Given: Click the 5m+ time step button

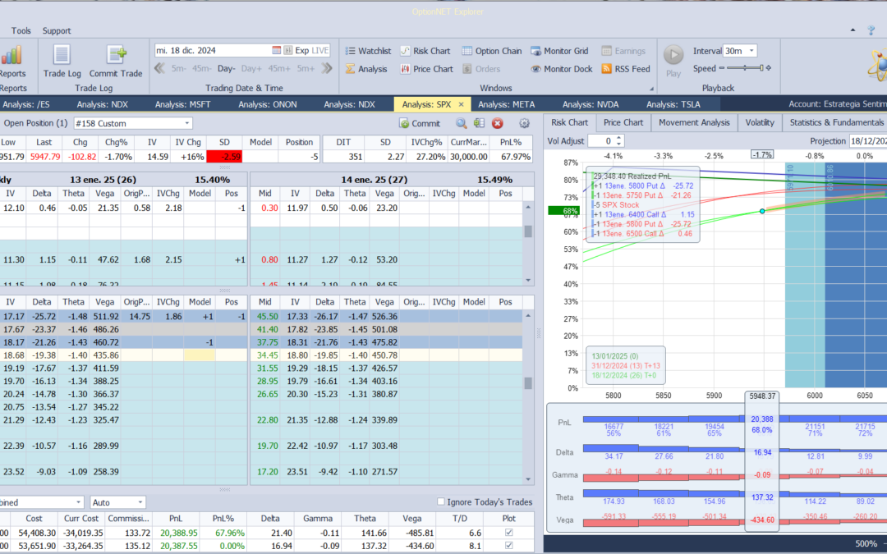Looking at the screenshot, I should [306, 68].
